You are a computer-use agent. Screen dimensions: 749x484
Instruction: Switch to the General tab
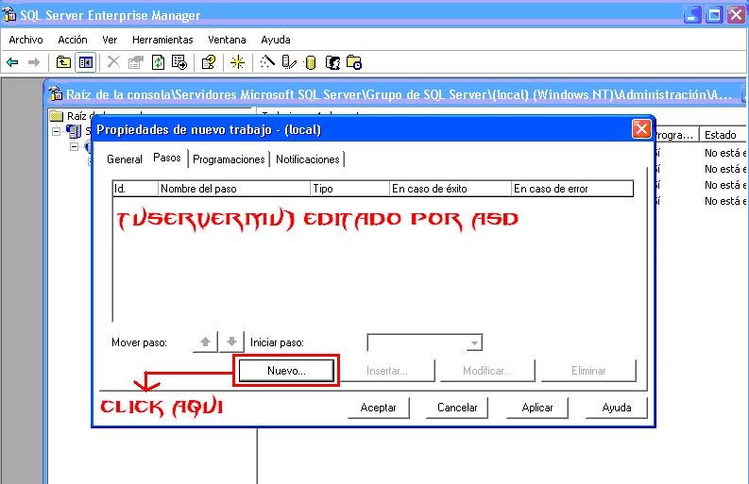pyautogui.click(x=124, y=159)
